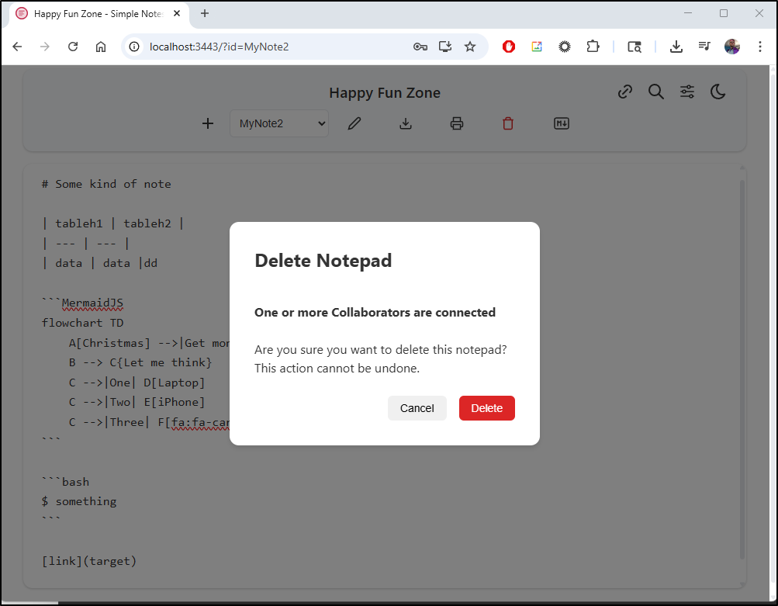Click the address bar URL localhost:3443
The width and height of the screenshot is (778, 606).
219,47
